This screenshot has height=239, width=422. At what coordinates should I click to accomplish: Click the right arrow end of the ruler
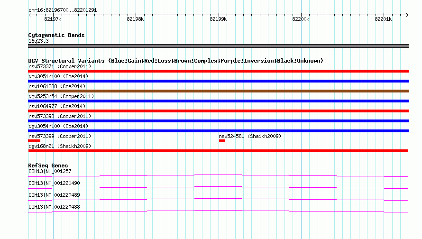tap(407, 15)
